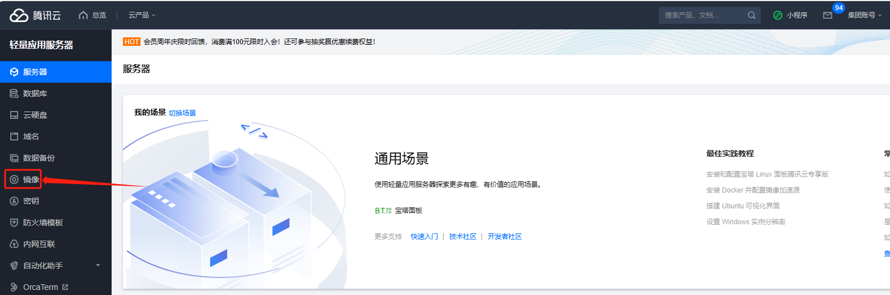Click the 轻量应用服务器 sidebar title

tap(41, 45)
